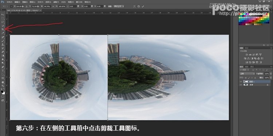Select the Dodge tool
The image size is (273, 136).
click(x=3, y=63)
